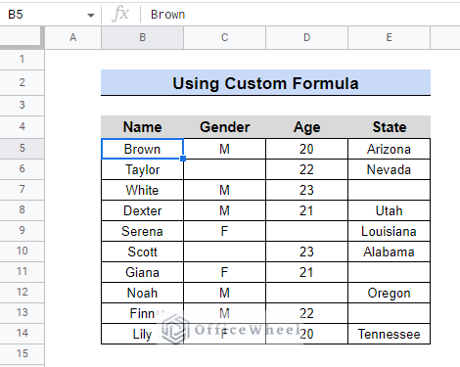Select column A header
This screenshot has height=367, width=460.
tap(72, 38)
